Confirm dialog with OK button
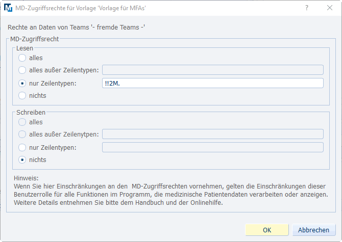 click(267, 230)
